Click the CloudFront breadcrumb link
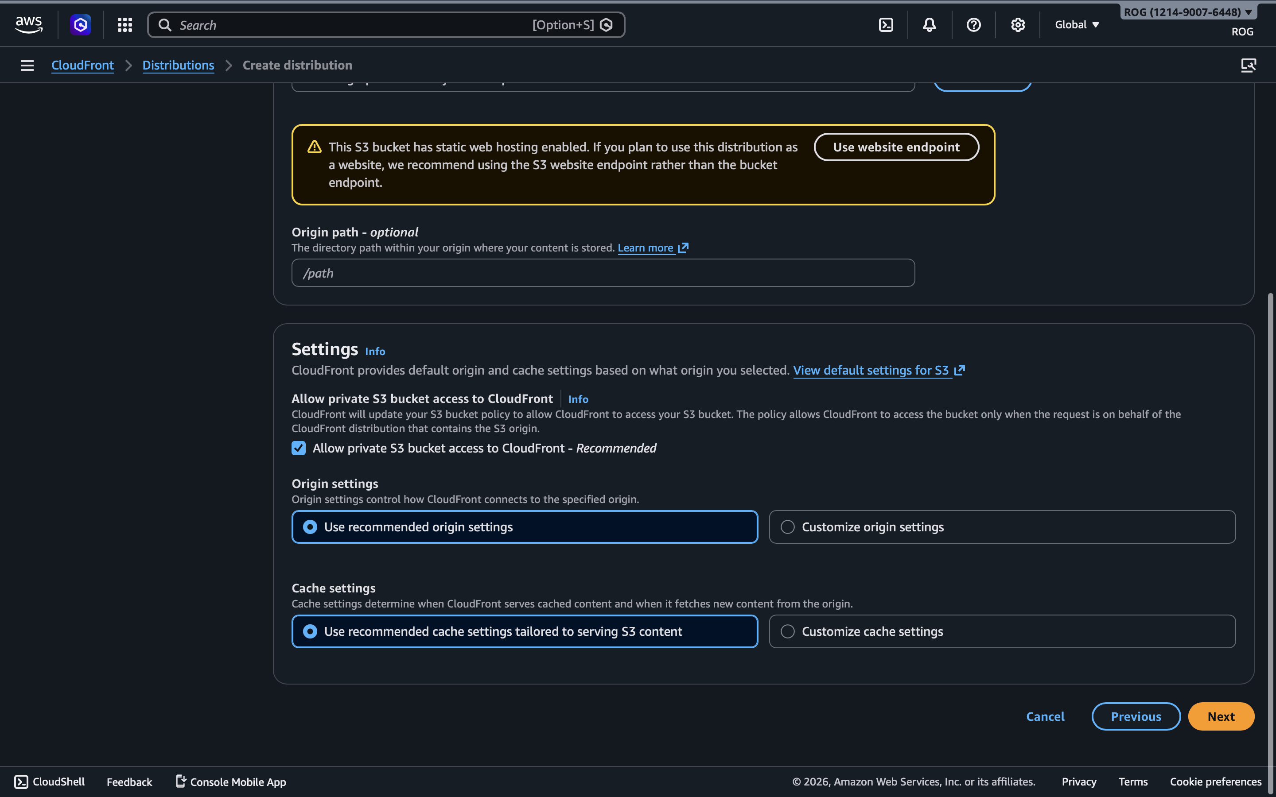Viewport: 1276px width, 797px height. [x=83, y=66]
